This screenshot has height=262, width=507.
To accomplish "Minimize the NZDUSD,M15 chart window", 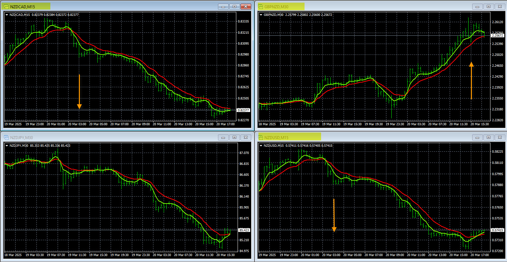I will 478,137.
